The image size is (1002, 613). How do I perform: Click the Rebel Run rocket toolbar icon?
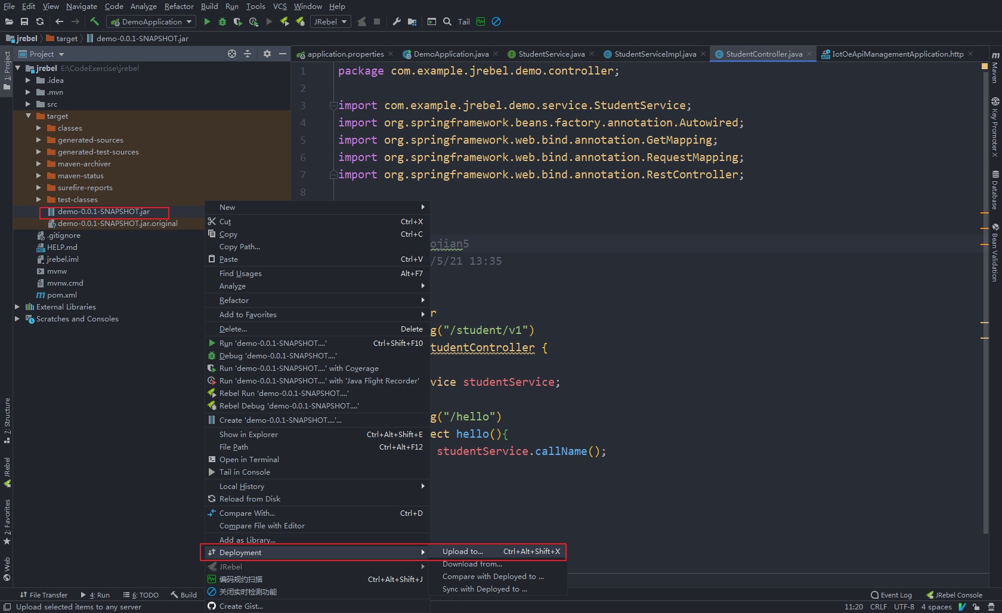(x=284, y=21)
